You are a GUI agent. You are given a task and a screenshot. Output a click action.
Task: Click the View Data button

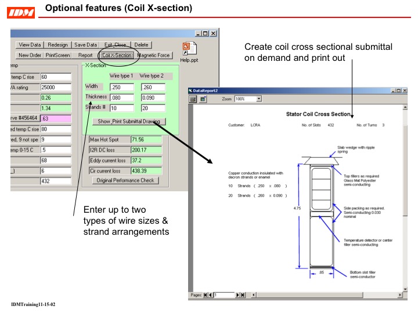click(x=30, y=45)
